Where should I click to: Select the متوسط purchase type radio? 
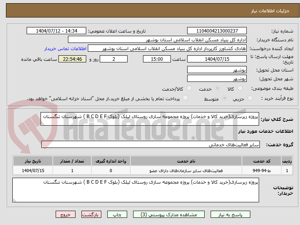[225, 98]
